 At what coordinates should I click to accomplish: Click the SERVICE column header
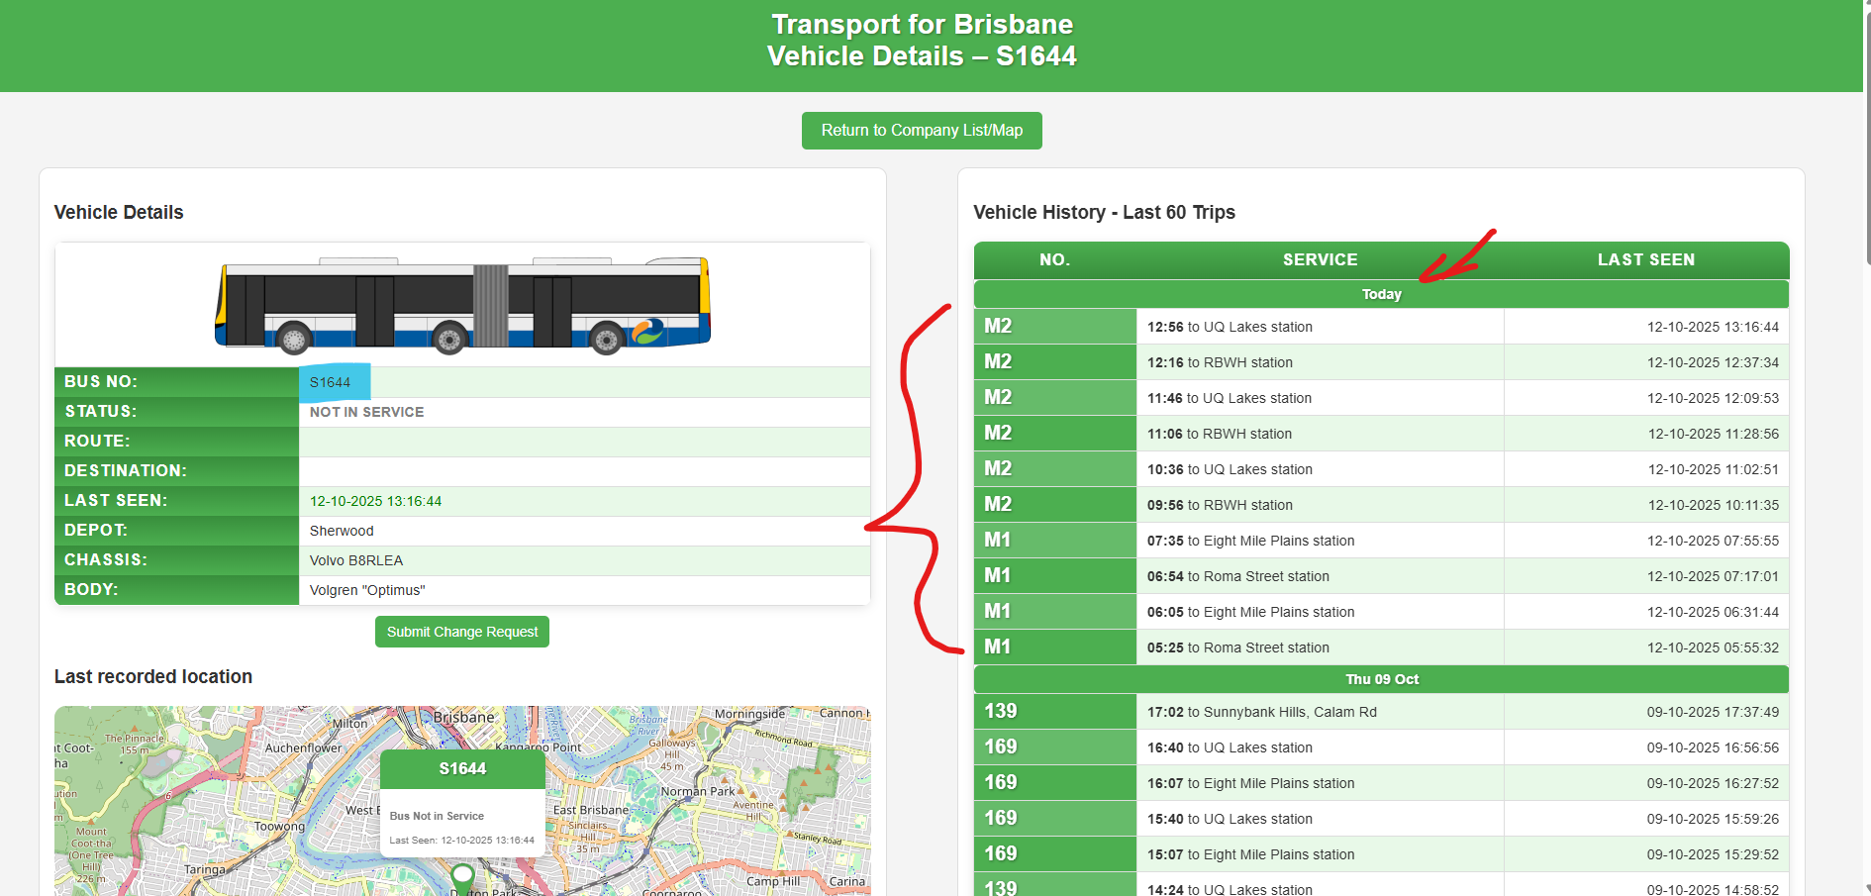[x=1320, y=260]
